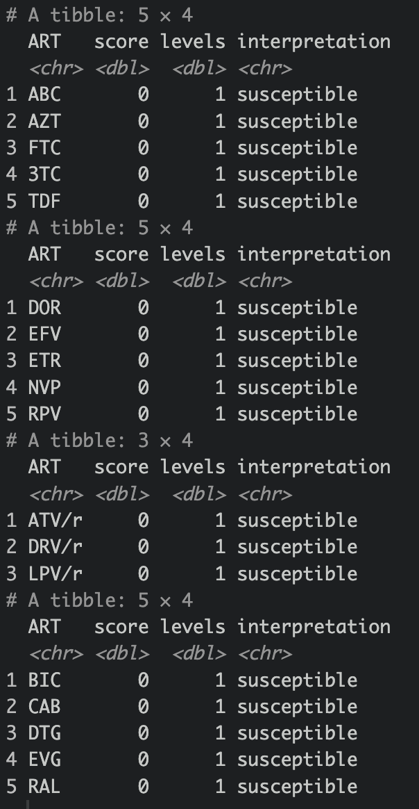
Task: Select the 3TC drug entry
Action: click(44, 174)
